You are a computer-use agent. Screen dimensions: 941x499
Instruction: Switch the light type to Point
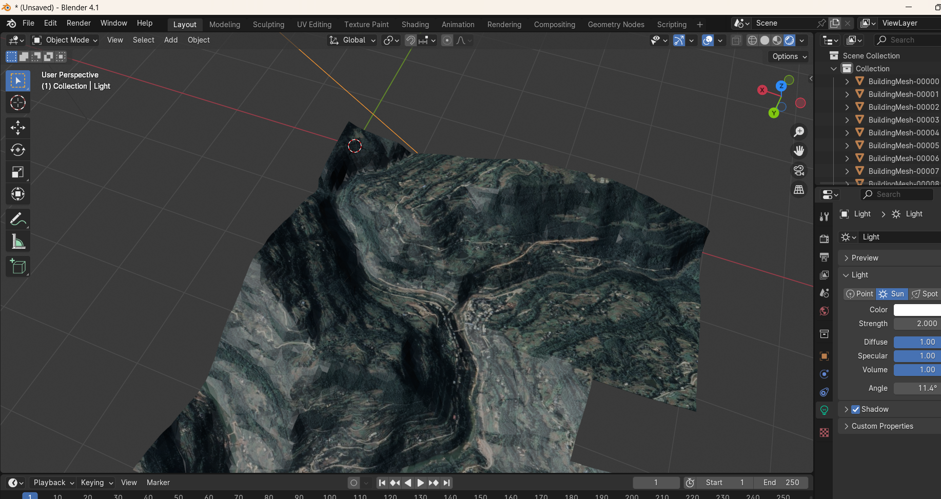point(859,294)
